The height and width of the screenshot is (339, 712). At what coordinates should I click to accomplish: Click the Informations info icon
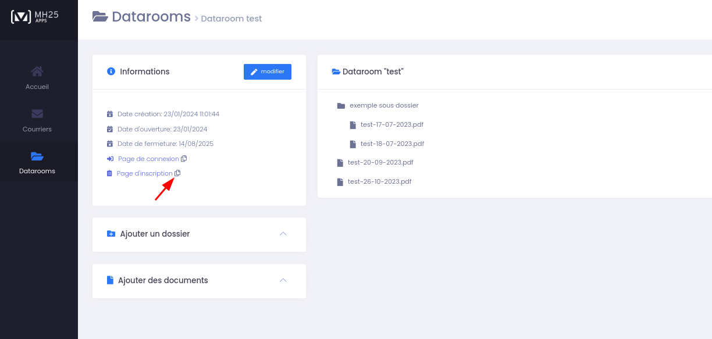[x=111, y=72]
